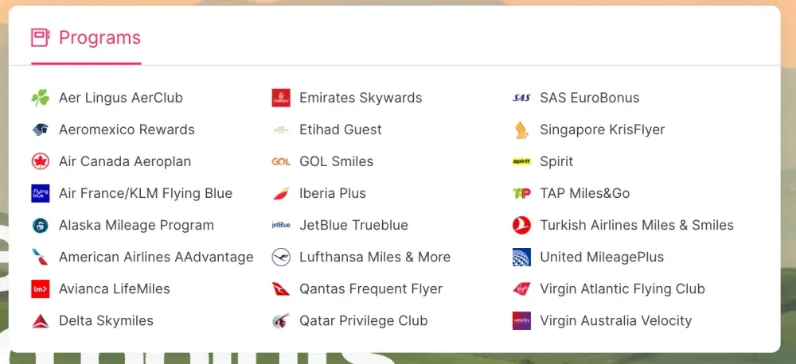Image resolution: width=796 pixels, height=364 pixels.
Task: Go to Air France/KLM Flying Blue
Action: coord(146,193)
